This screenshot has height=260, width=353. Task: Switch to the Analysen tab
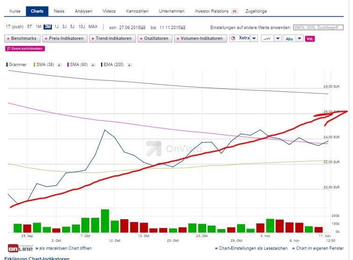(84, 11)
